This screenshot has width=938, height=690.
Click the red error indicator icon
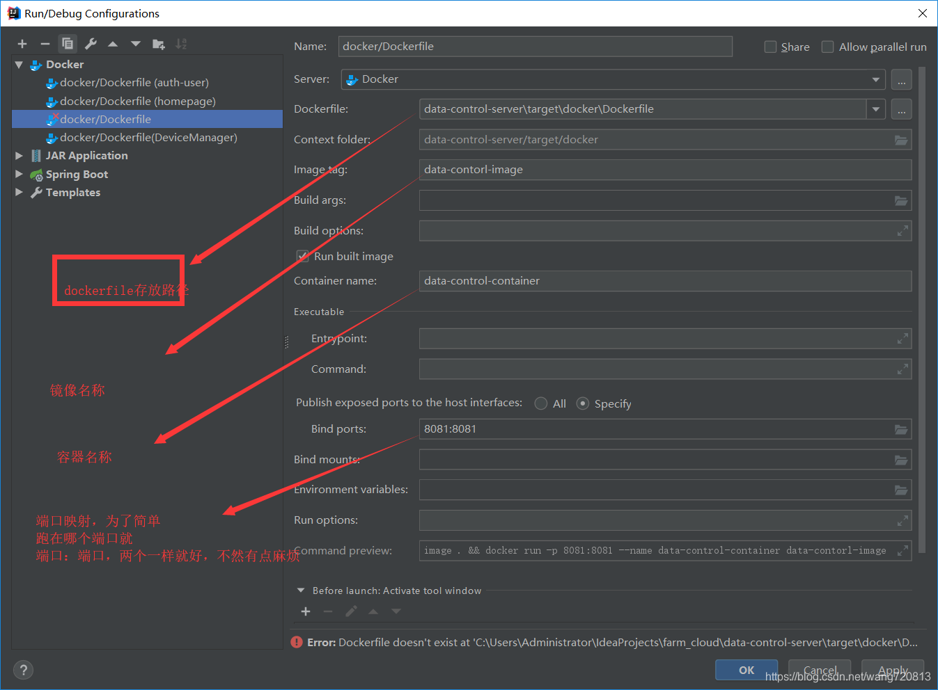click(297, 642)
